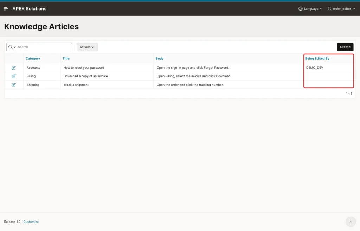This screenshot has width=360, height=231.
Task: Click the Billing category cell
Action: [31, 76]
